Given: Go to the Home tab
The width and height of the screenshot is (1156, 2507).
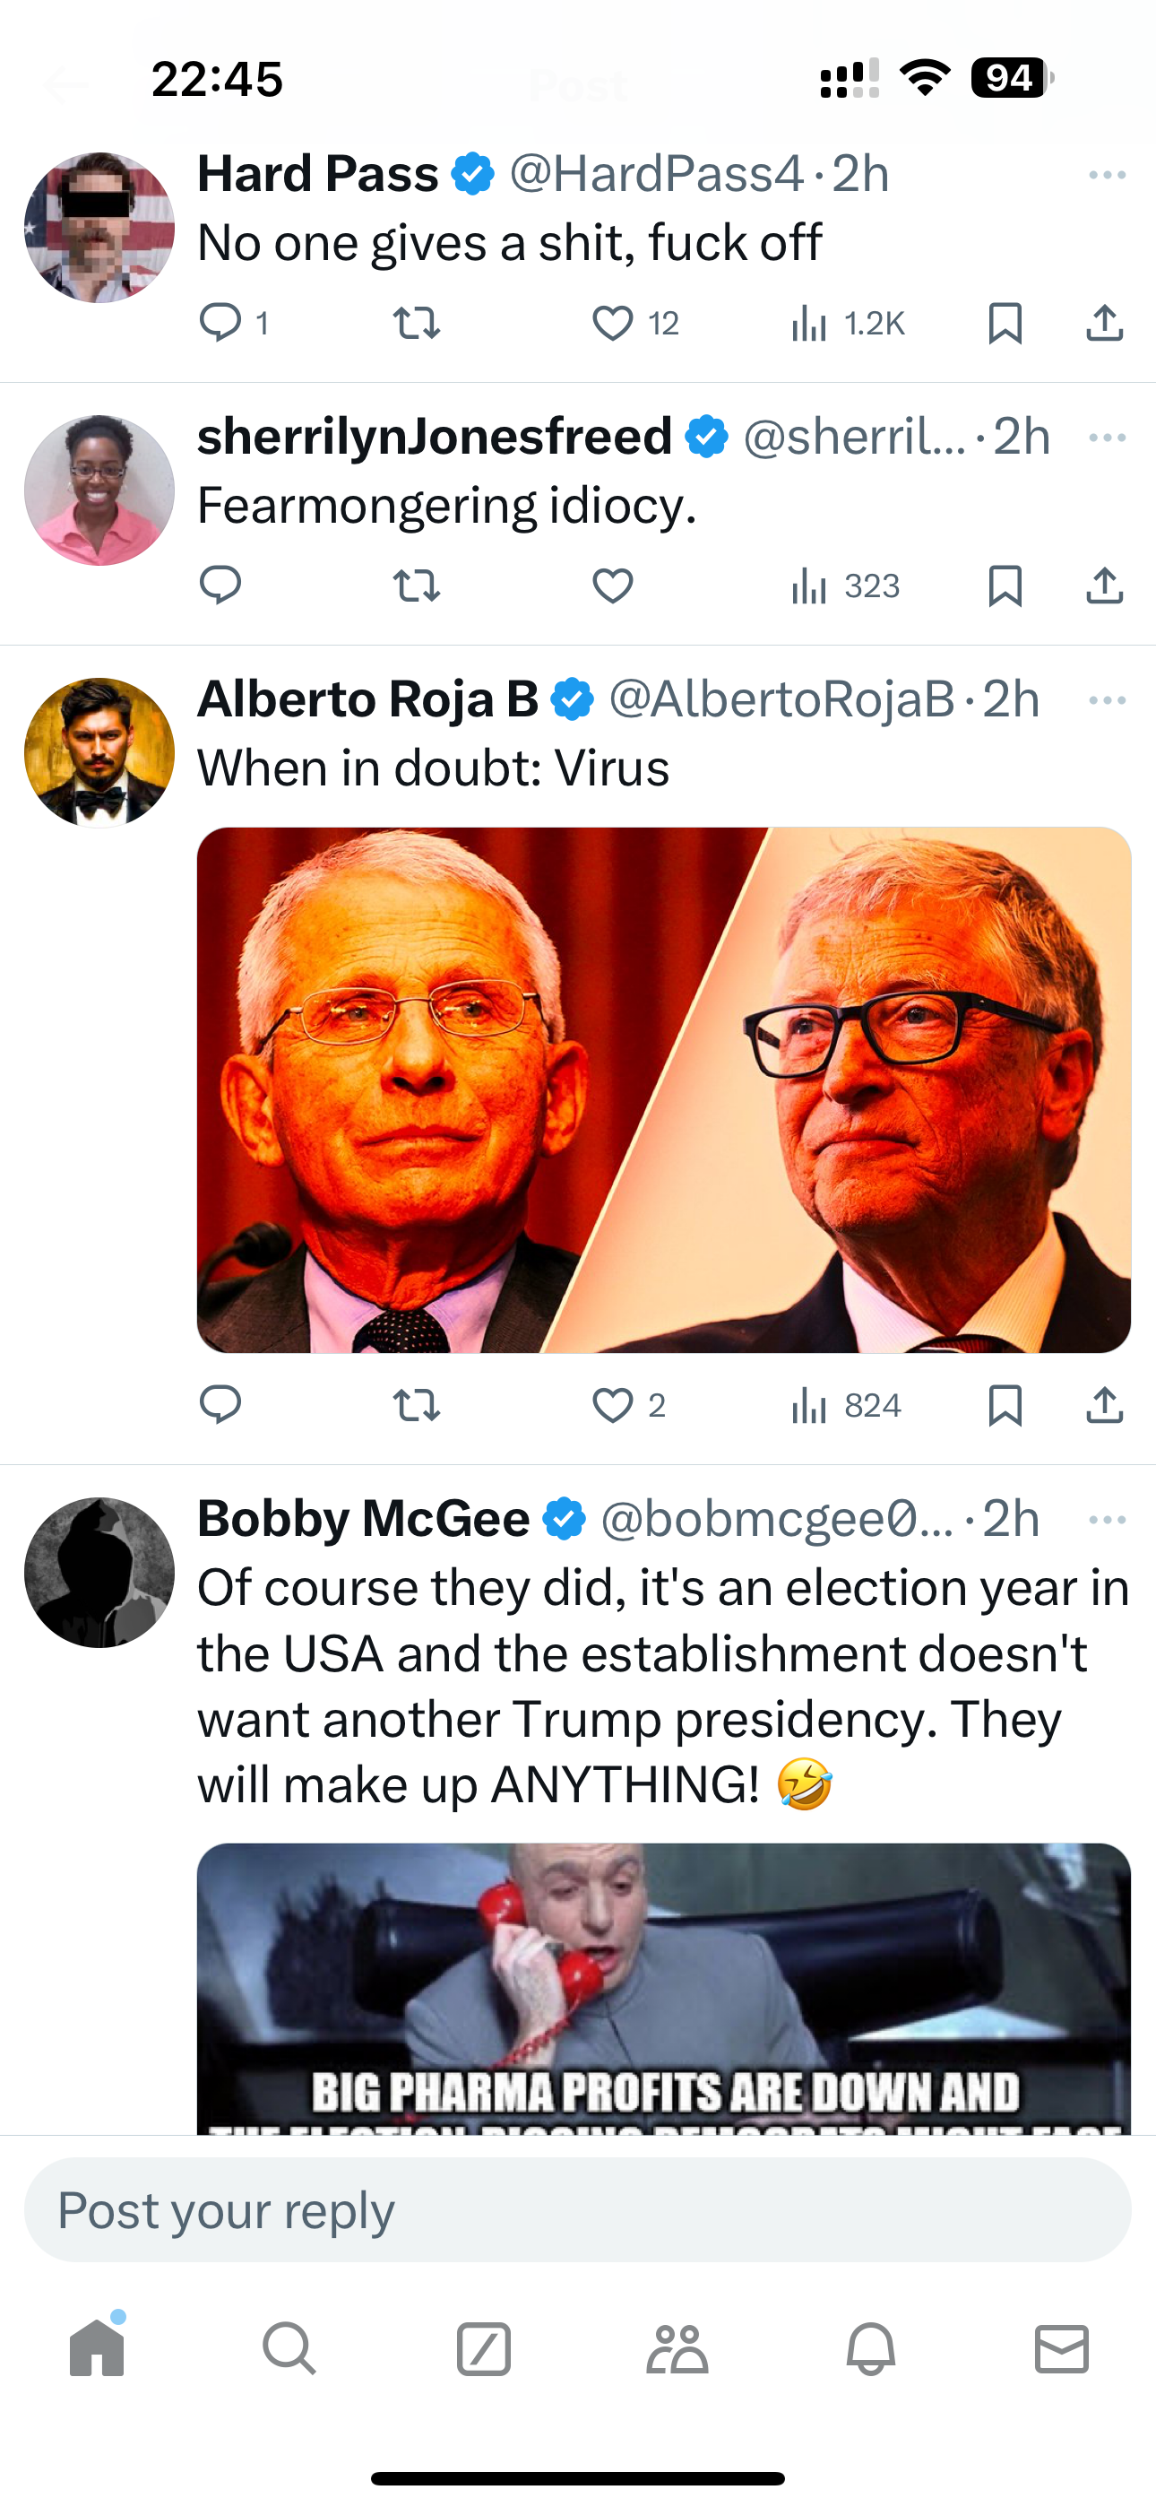Looking at the screenshot, I should click(x=98, y=2349).
